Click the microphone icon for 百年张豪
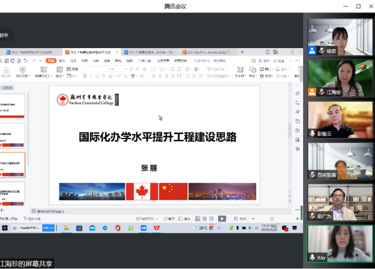Screen dimensions: 375x269 (312, 174)
